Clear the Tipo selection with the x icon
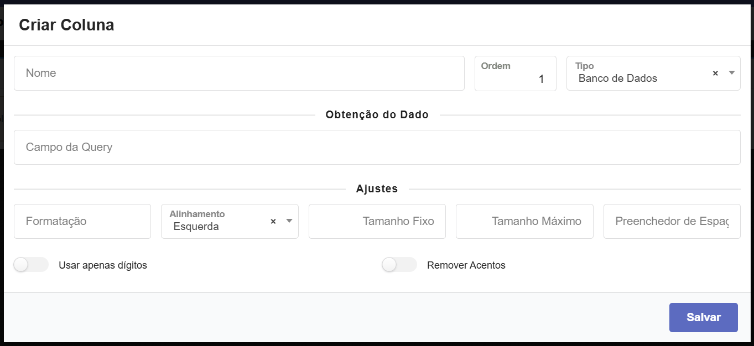Image resolution: width=754 pixels, height=346 pixels. [715, 73]
